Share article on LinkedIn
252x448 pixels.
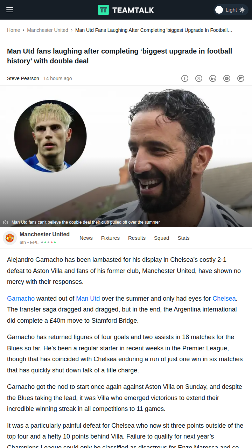click(213, 78)
